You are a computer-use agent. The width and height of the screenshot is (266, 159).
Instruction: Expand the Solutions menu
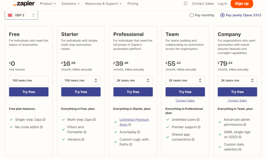[70, 4]
